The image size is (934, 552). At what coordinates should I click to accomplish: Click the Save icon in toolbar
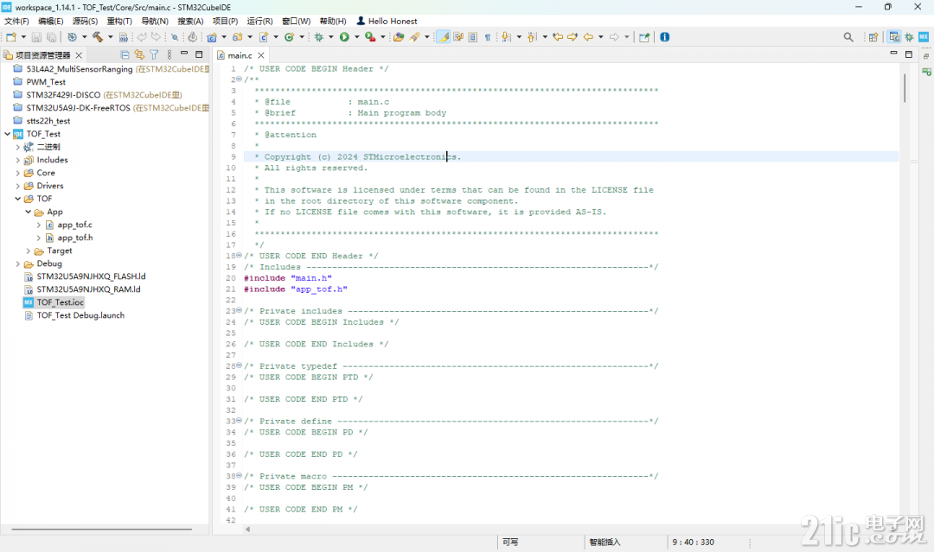click(36, 37)
